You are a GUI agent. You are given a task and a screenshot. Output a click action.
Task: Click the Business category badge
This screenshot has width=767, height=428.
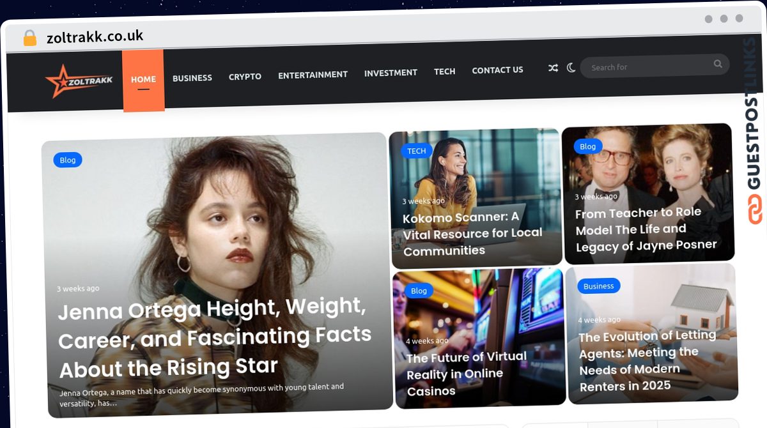click(x=598, y=286)
